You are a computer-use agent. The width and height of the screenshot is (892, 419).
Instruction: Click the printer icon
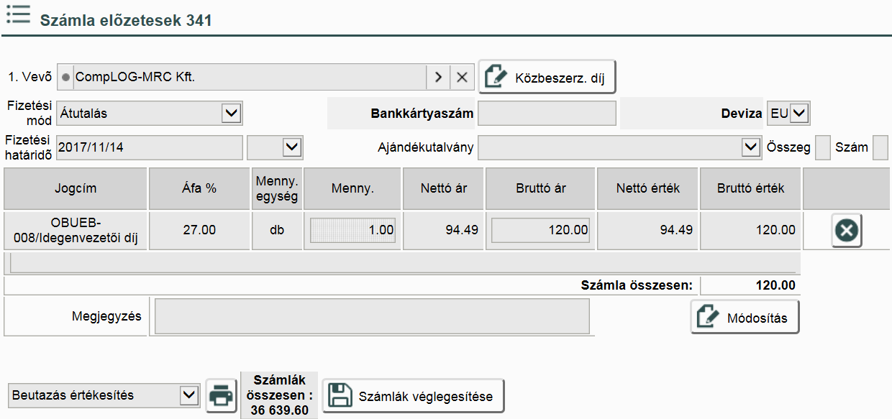point(221,395)
